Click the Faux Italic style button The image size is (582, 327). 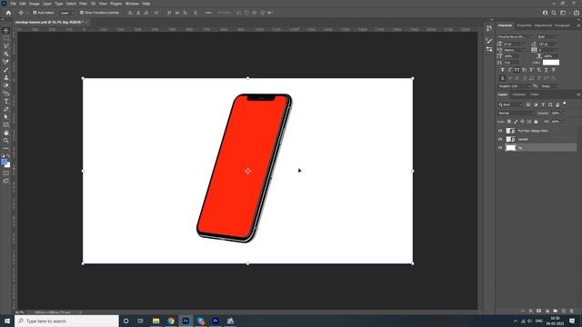pyautogui.click(x=510, y=70)
